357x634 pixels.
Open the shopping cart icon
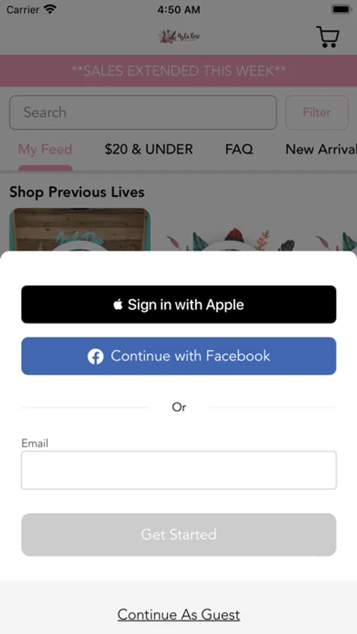[327, 37]
